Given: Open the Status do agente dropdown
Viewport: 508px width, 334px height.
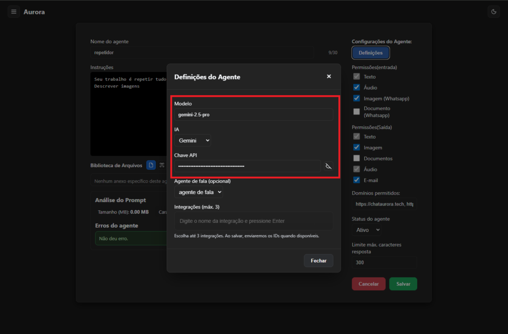Looking at the screenshot, I should pos(367,230).
